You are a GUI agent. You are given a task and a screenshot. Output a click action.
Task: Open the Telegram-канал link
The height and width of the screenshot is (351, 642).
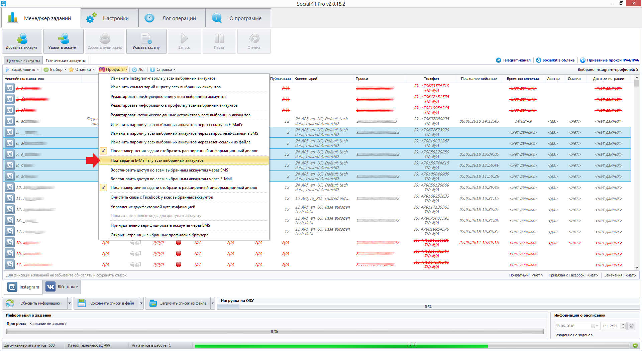[x=517, y=60]
